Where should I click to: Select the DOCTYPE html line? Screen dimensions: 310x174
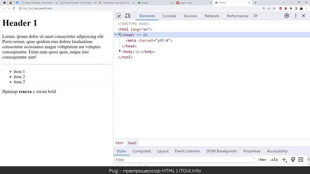click(x=134, y=24)
